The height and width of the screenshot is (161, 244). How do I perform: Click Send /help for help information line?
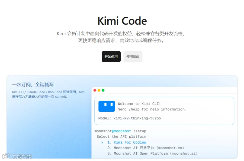(x=152, y=109)
